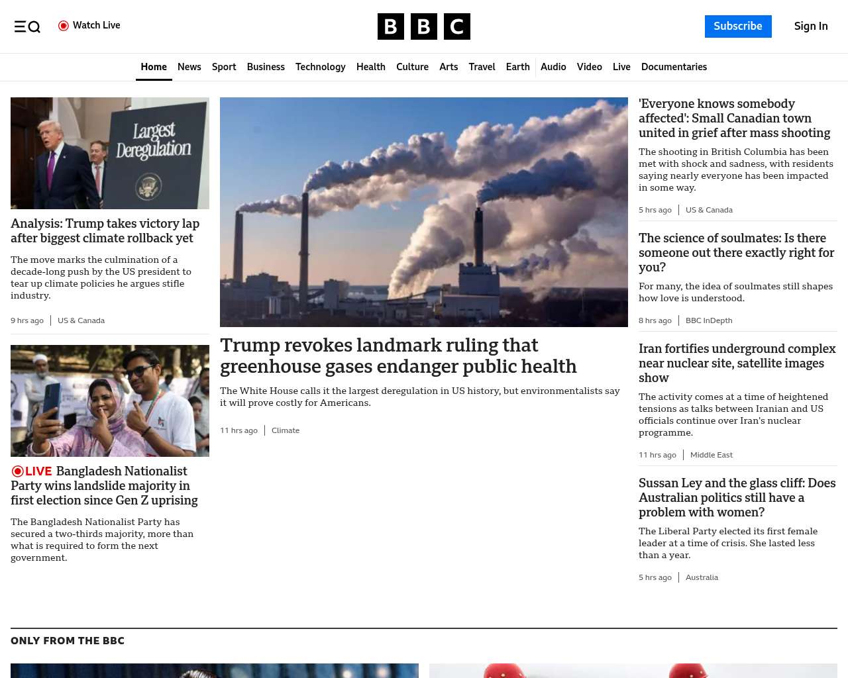Screen dimensions: 848x678
Task: Open the Earth section
Action: [x=517, y=67]
